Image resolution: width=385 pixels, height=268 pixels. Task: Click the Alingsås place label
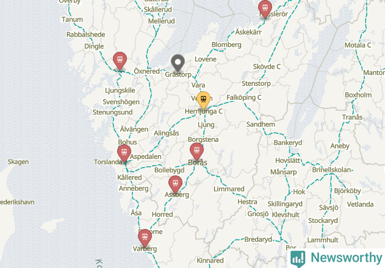click(167, 133)
